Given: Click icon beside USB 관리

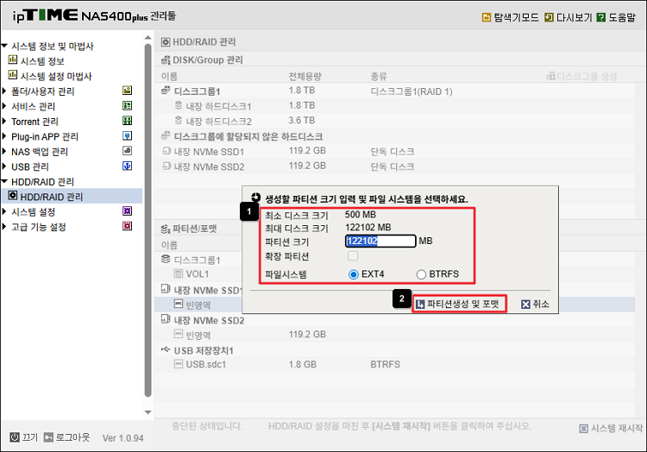Looking at the screenshot, I should (127, 166).
